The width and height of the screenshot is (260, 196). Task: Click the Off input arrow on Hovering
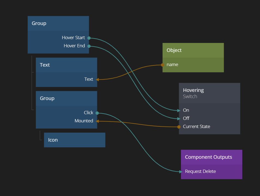(179, 119)
